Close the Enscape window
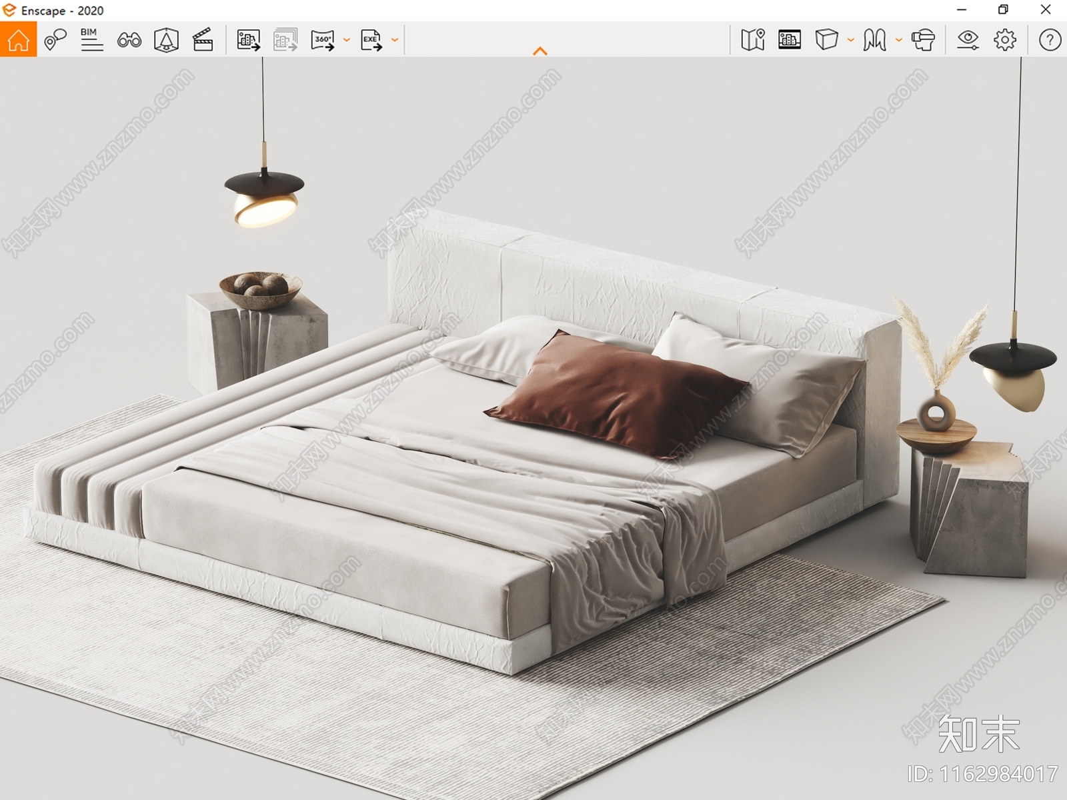This screenshot has width=1067, height=800. (x=1046, y=10)
